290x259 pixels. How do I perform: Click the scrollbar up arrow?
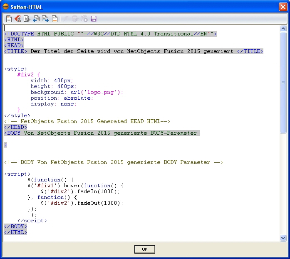coord(283,29)
